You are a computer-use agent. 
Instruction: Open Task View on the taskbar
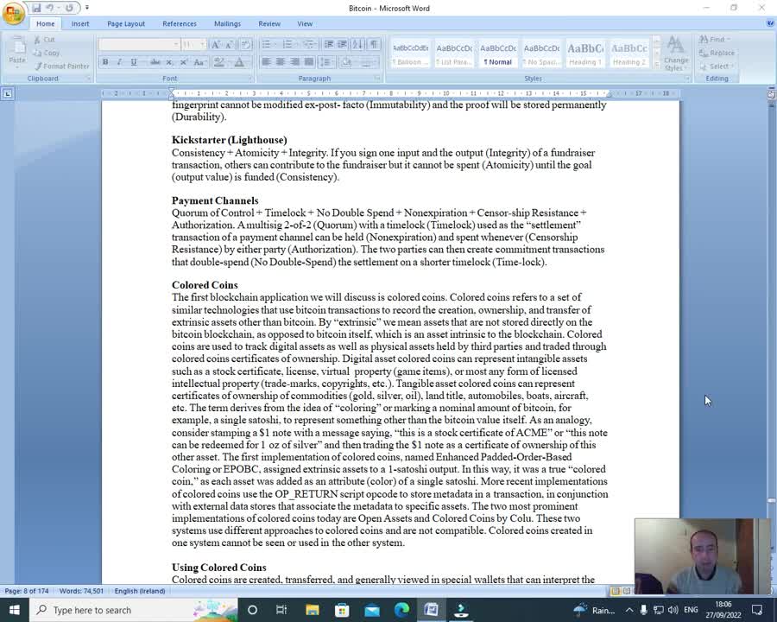(281, 610)
